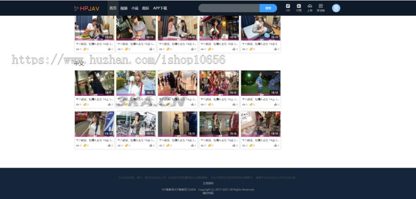Click the 统计代码 footer link
The height and width of the screenshot is (199, 416).
(x=208, y=193)
